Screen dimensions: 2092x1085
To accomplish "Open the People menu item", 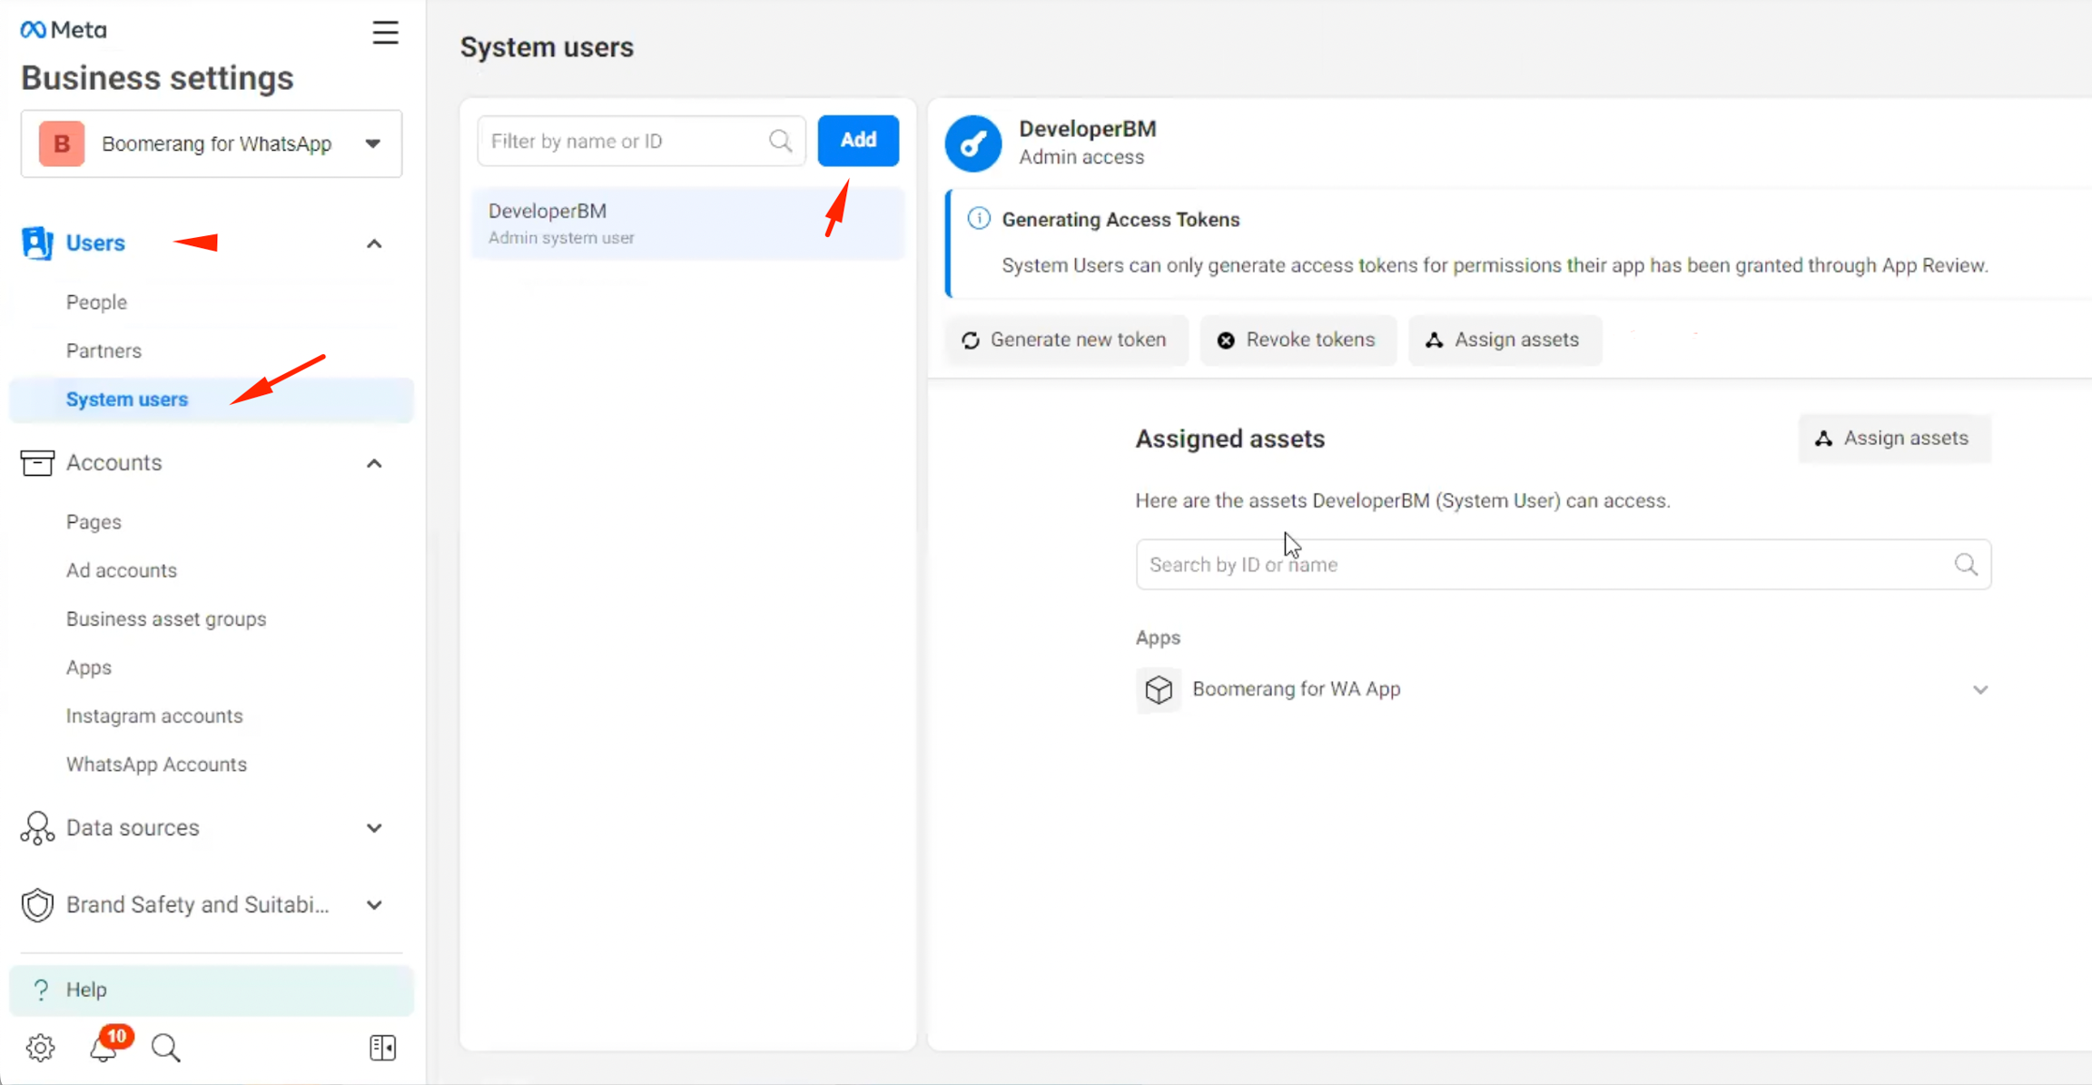I will (96, 302).
